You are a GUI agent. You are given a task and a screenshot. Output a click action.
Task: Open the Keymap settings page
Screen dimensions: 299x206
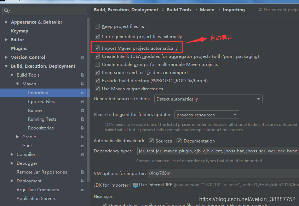coord(20,31)
